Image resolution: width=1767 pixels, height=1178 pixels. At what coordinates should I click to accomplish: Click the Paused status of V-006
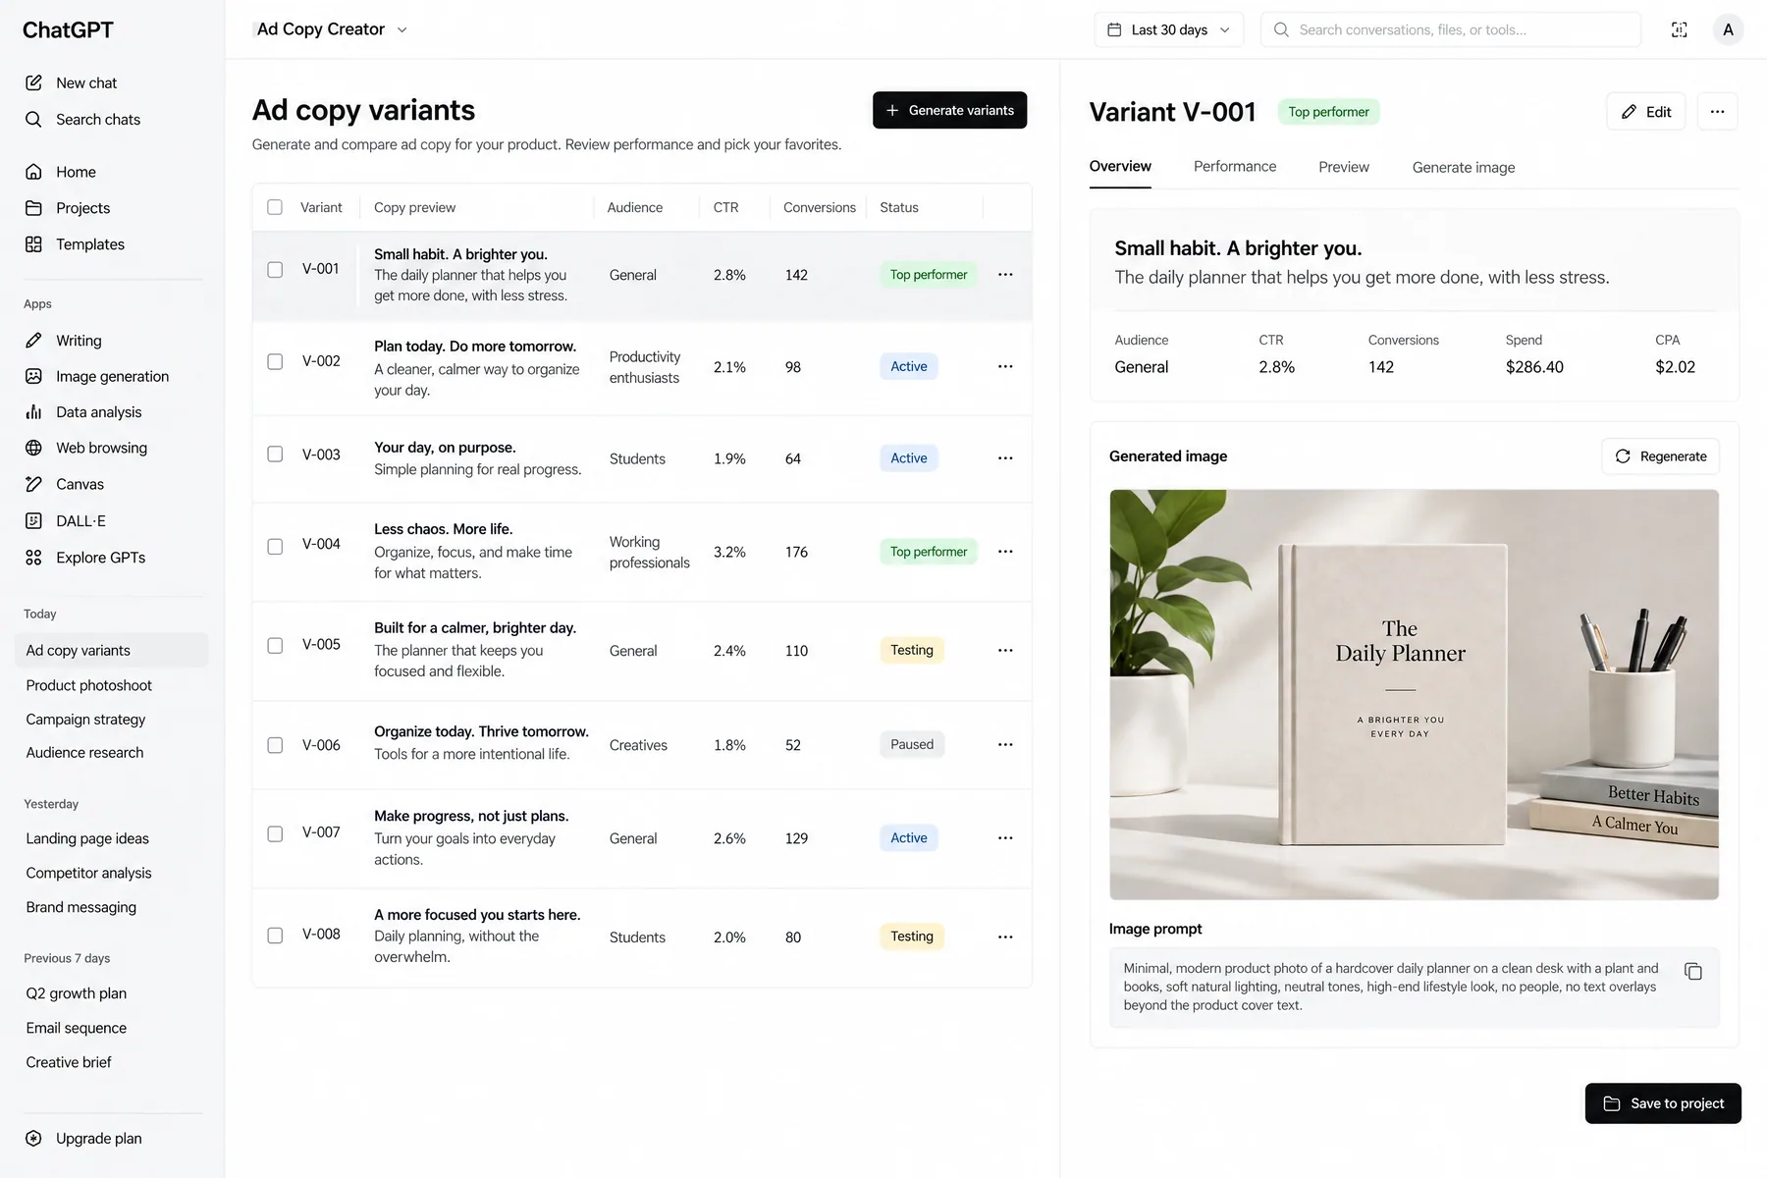(x=912, y=744)
